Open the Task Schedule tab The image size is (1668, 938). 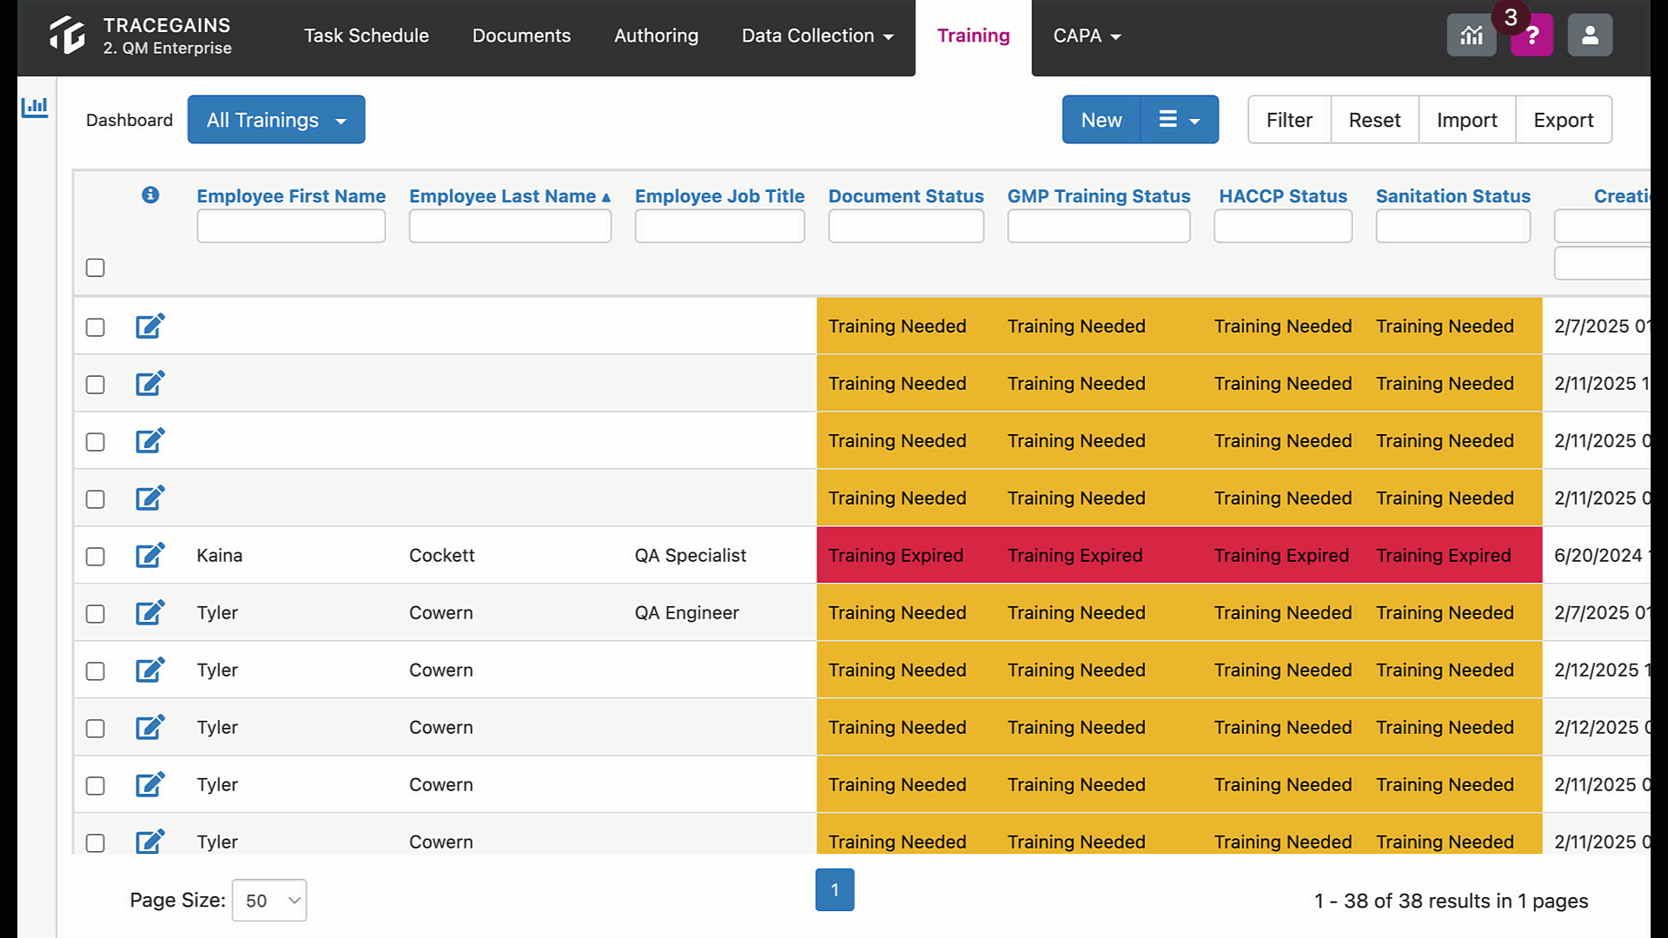click(x=366, y=36)
